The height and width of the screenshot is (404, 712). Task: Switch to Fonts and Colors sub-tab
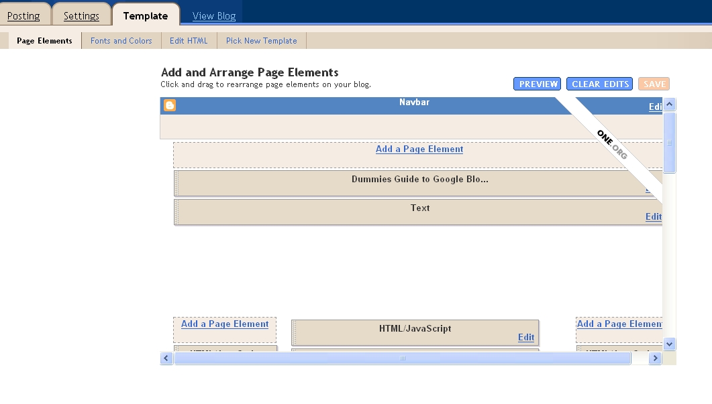pos(121,41)
